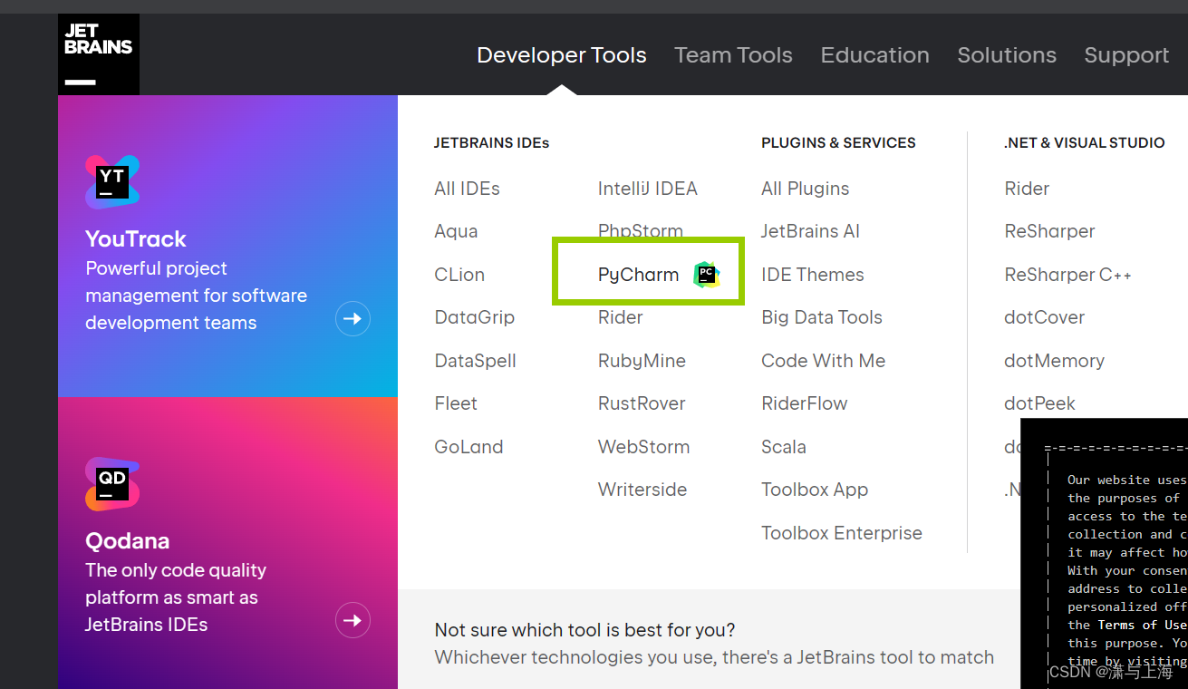Screen dimensions: 1188x689
Task: Choose DataSpell from IDE list
Action: pyautogui.click(x=475, y=361)
